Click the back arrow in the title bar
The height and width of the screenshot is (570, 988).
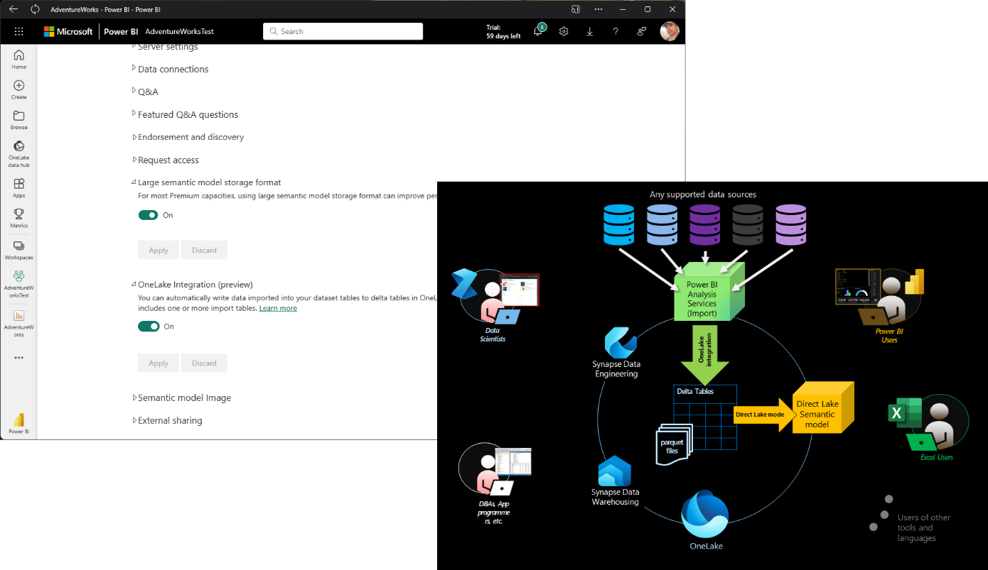(x=13, y=9)
